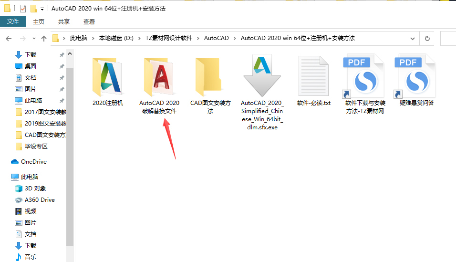
Task: Open the AutoCAD 2020 破解替换文件 folder
Action: [159, 85]
